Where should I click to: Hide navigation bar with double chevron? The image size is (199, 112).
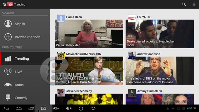(93, 108)
